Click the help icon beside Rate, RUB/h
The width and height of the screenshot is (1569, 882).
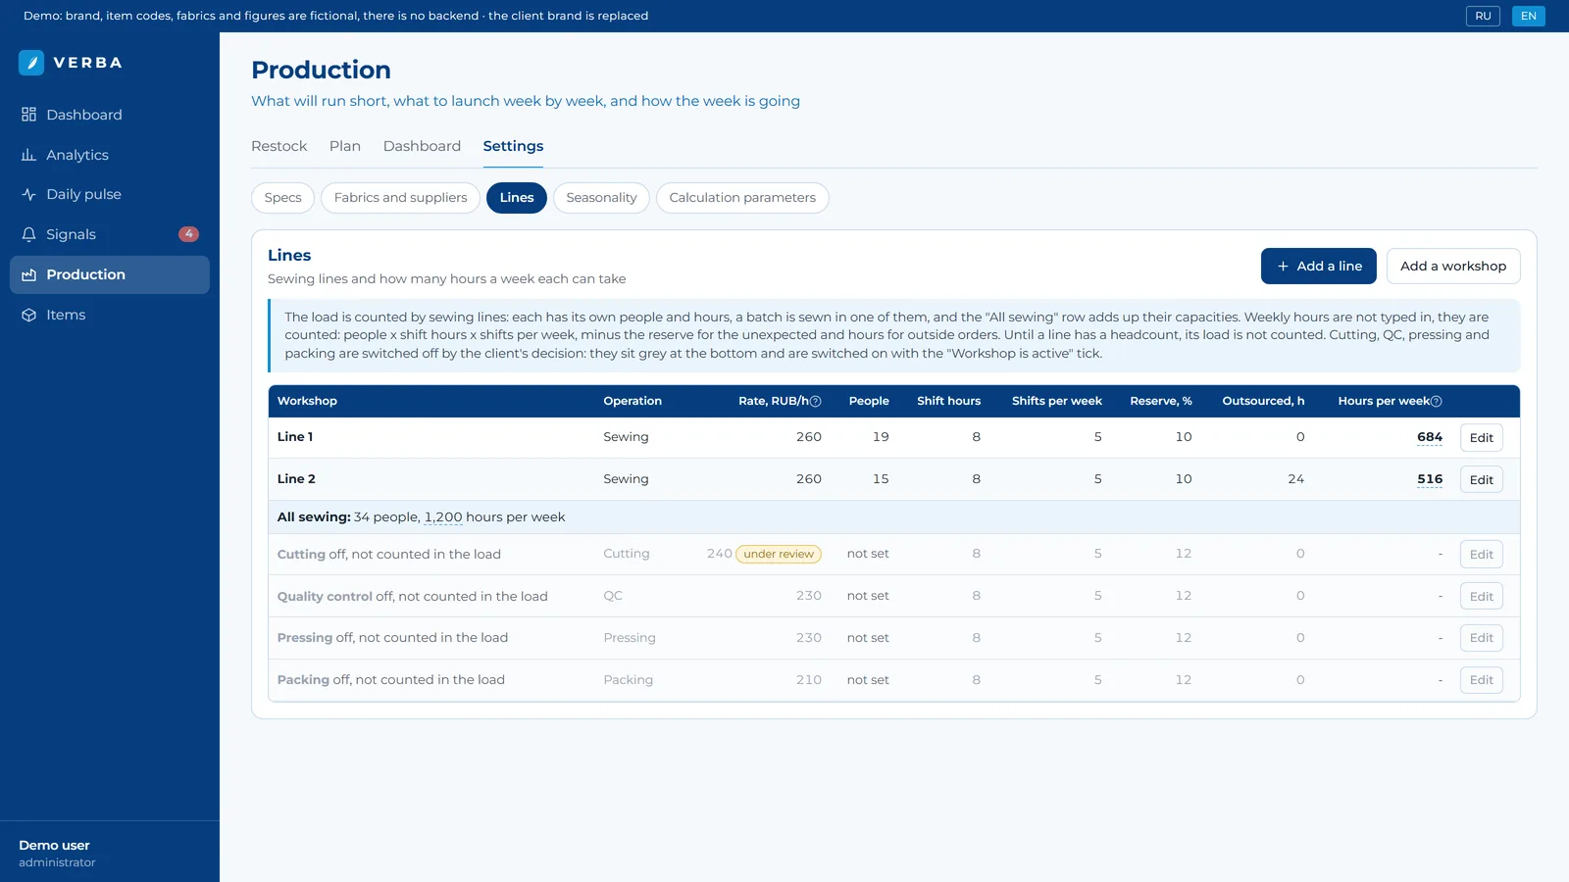point(816,401)
